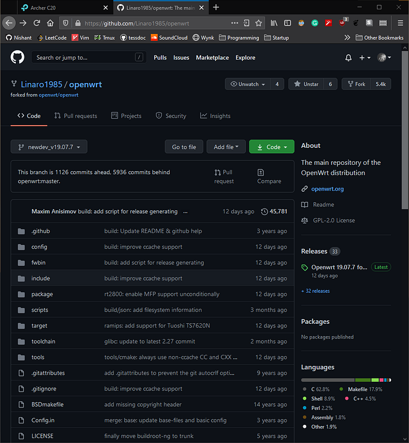409x443 pixels.
Task: Switch to the Pull requests tab
Action: [76, 116]
